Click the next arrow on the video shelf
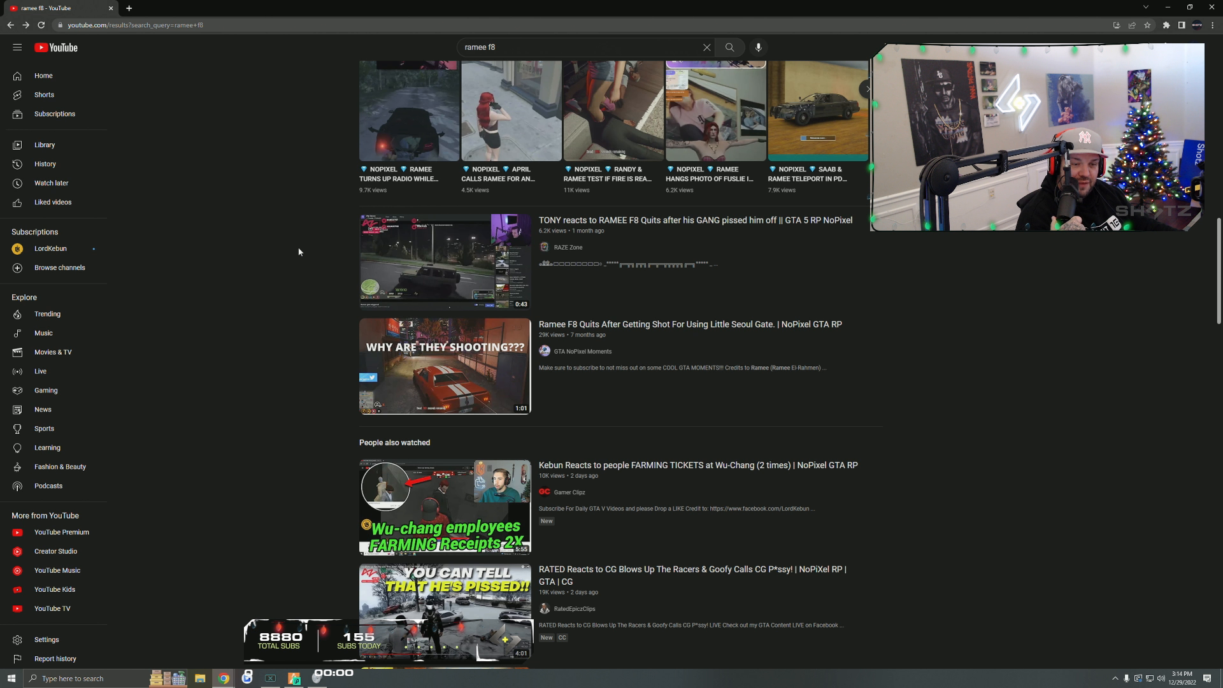This screenshot has height=688, width=1223. point(868,89)
